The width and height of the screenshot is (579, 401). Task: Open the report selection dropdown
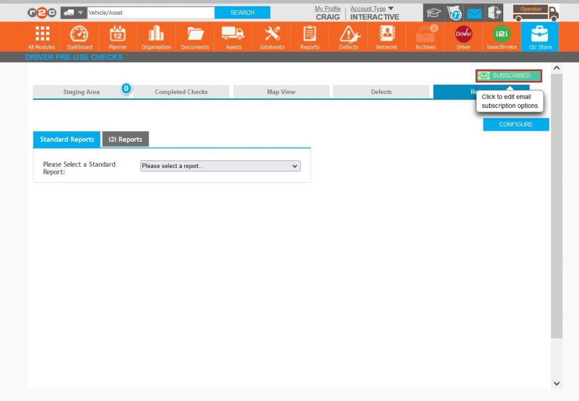(220, 166)
